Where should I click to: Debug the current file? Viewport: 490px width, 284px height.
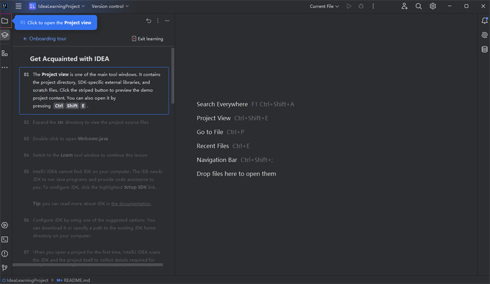(361, 6)
